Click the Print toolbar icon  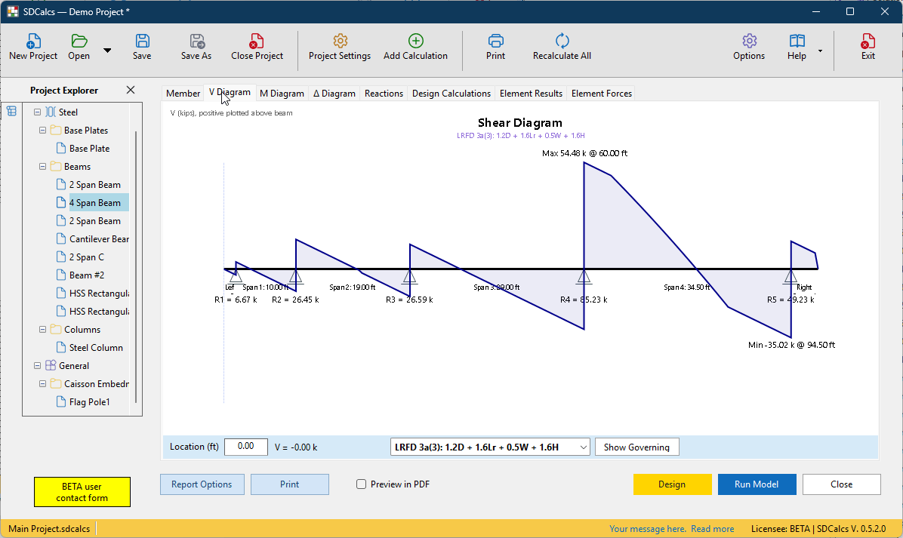click(495, 41)
